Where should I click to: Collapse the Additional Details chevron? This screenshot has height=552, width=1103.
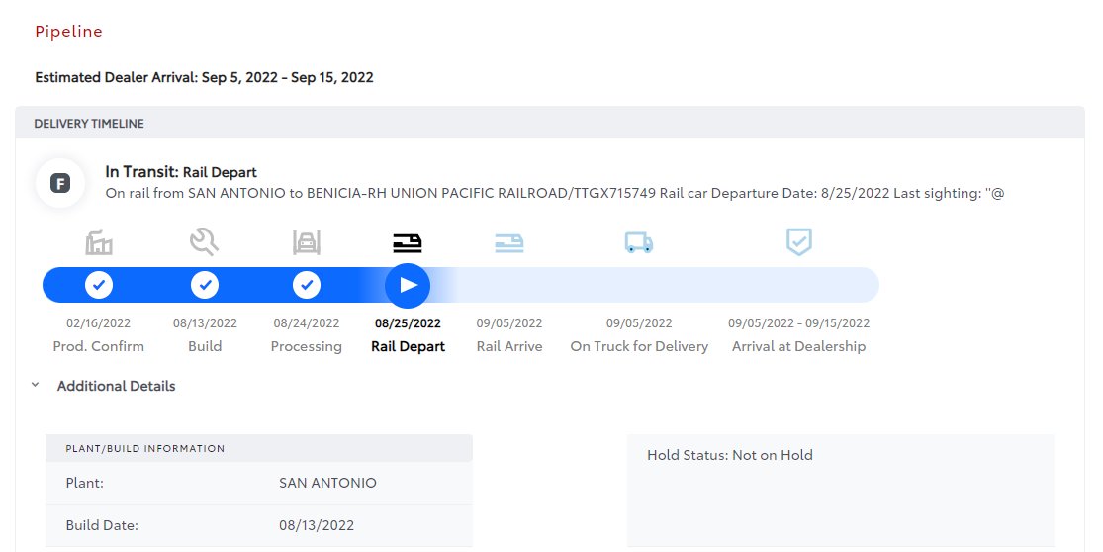tap(36, 386)
